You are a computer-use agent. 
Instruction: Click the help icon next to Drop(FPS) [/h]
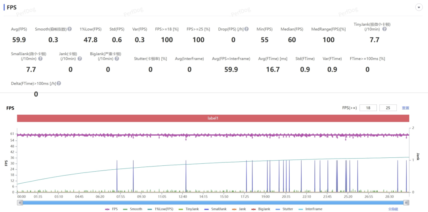(246, 29)
